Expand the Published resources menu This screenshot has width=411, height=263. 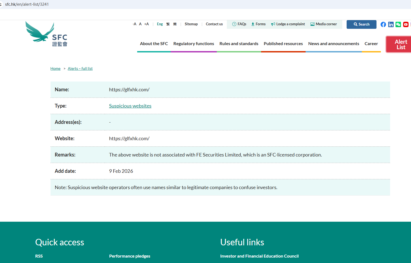[283, 44]
